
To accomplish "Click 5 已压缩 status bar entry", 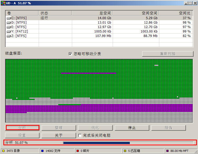I will tap(143, 151).
